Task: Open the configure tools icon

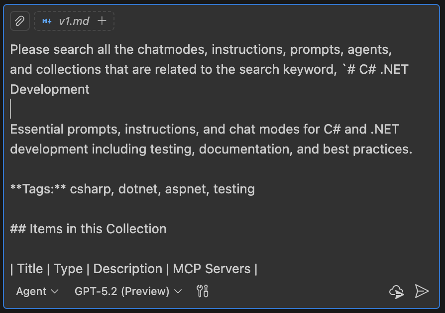Action: [x=203, y=291]
